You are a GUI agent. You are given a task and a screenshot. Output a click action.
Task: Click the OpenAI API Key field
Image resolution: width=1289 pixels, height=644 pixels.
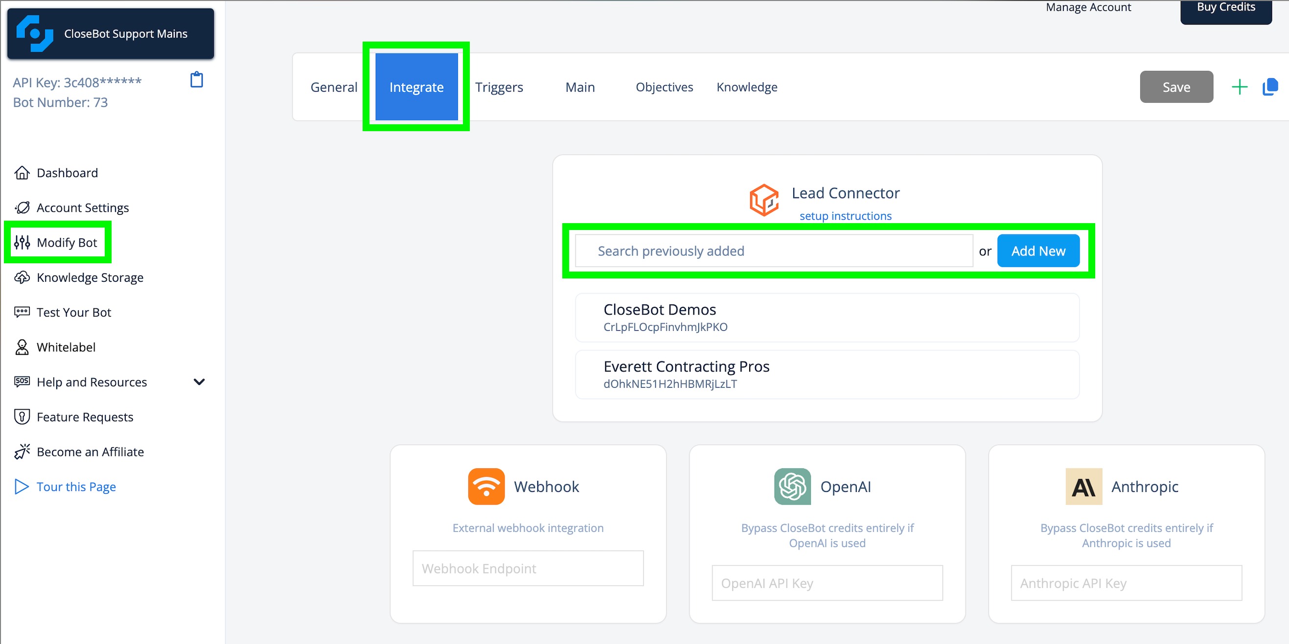click(827, 583)
